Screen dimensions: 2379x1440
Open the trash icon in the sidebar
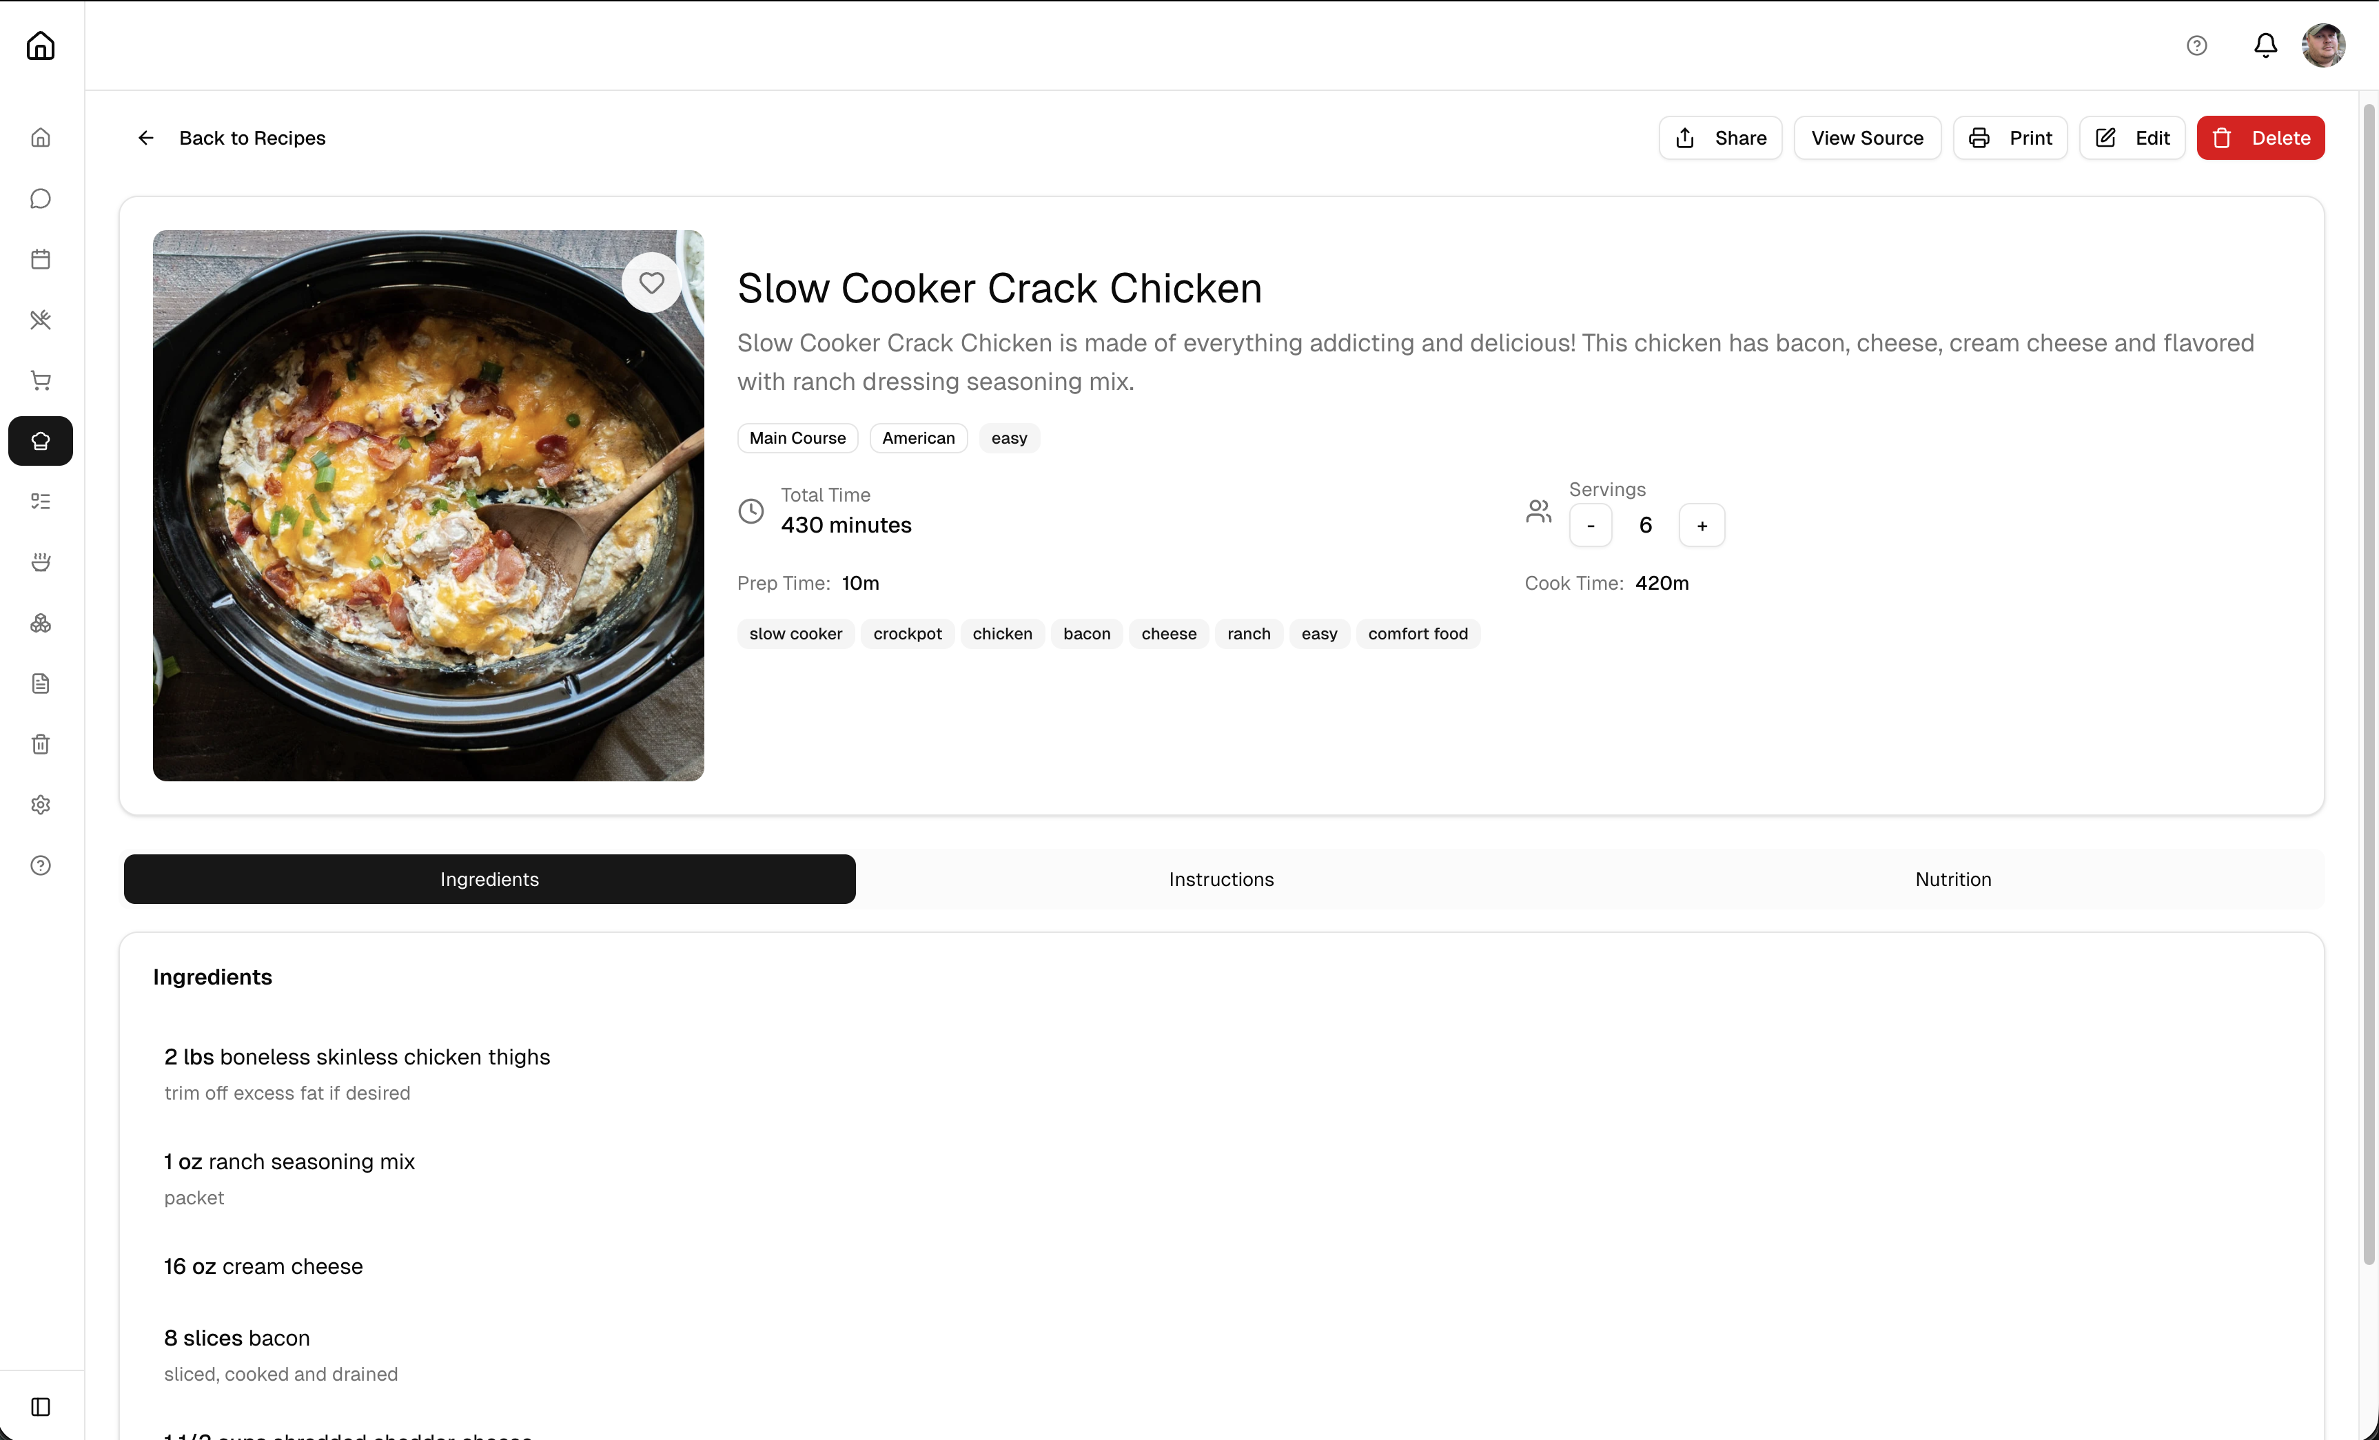coord(41,744)
